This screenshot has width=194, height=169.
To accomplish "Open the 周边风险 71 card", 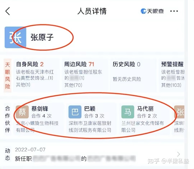I will [x=85, y=75].
